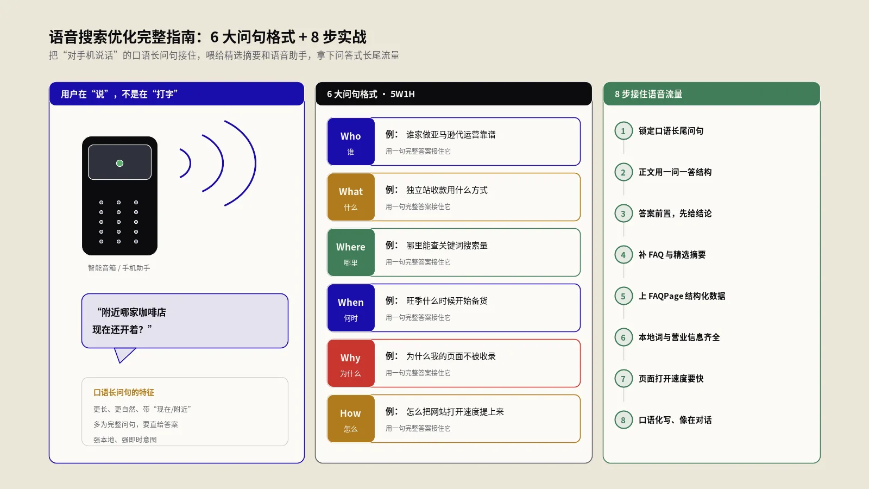This screenshot has width=869, height=489.
Task: Click example '为什么我的页面不被收录'
Action: tap(451, 356)
